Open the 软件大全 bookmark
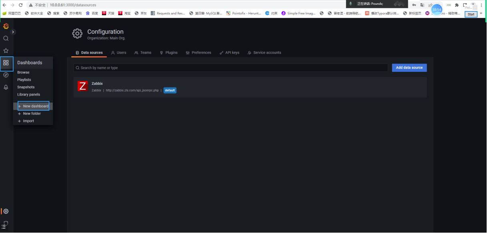This screenshot has height=233, width=487. pyautogui.click(x=34, y=13)
